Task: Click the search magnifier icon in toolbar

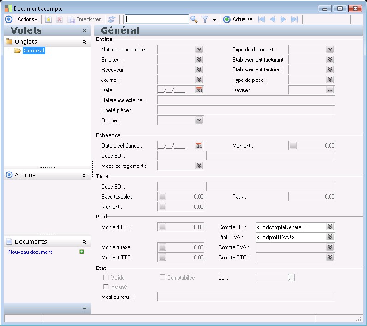Action: [194, 19]
